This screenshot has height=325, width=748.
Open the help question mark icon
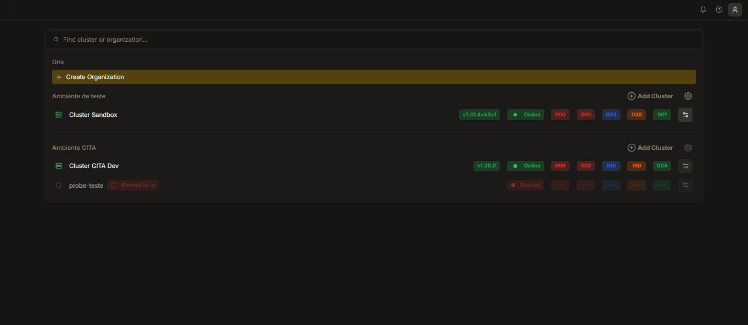(x=719, y=10)
